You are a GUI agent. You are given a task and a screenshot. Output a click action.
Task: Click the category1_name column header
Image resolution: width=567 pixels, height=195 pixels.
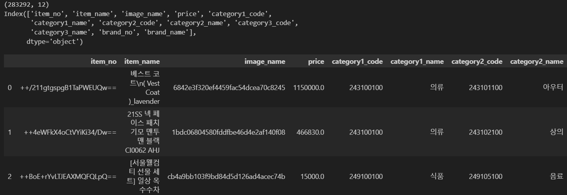417,61
